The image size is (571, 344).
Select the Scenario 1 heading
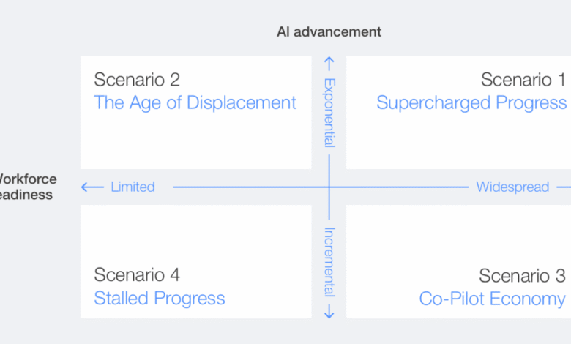(x=523, y=79)
